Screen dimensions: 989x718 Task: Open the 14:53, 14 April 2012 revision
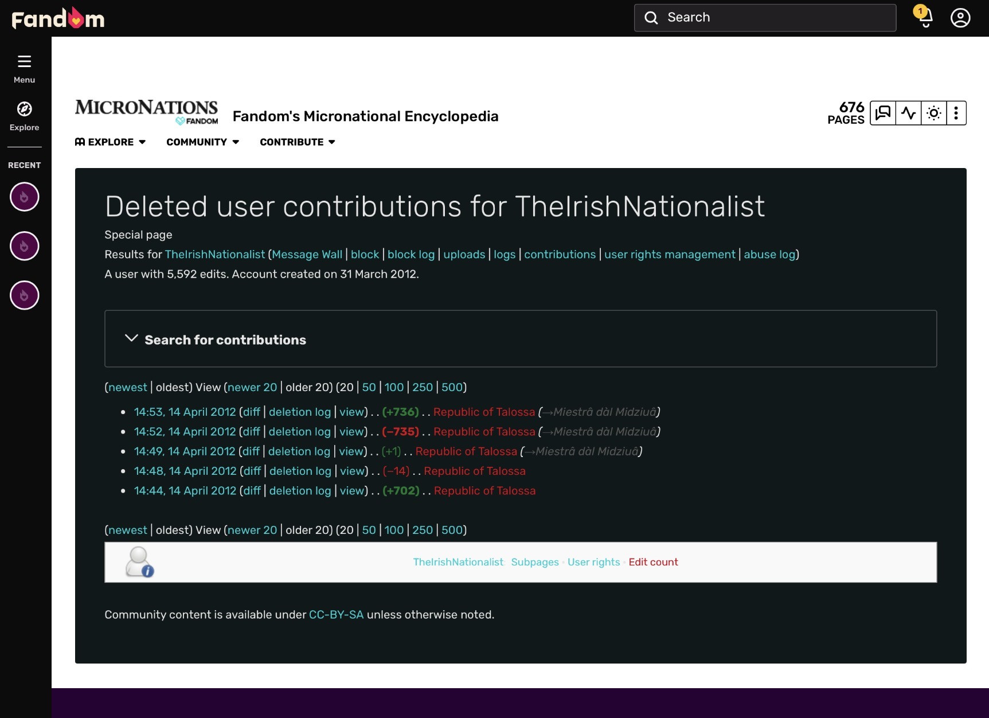tap(185, 412)
